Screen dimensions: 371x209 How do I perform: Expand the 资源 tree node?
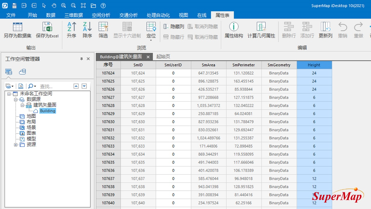pos(16,145)
